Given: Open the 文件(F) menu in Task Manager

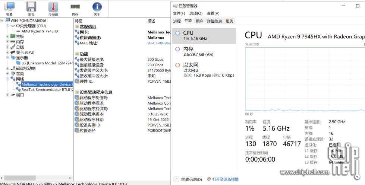Looking at the screenshot, I should [179, 13].
